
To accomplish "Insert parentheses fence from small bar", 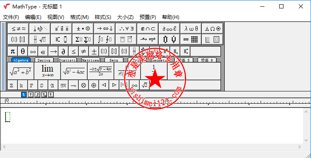I will click(x=104, y=51).
